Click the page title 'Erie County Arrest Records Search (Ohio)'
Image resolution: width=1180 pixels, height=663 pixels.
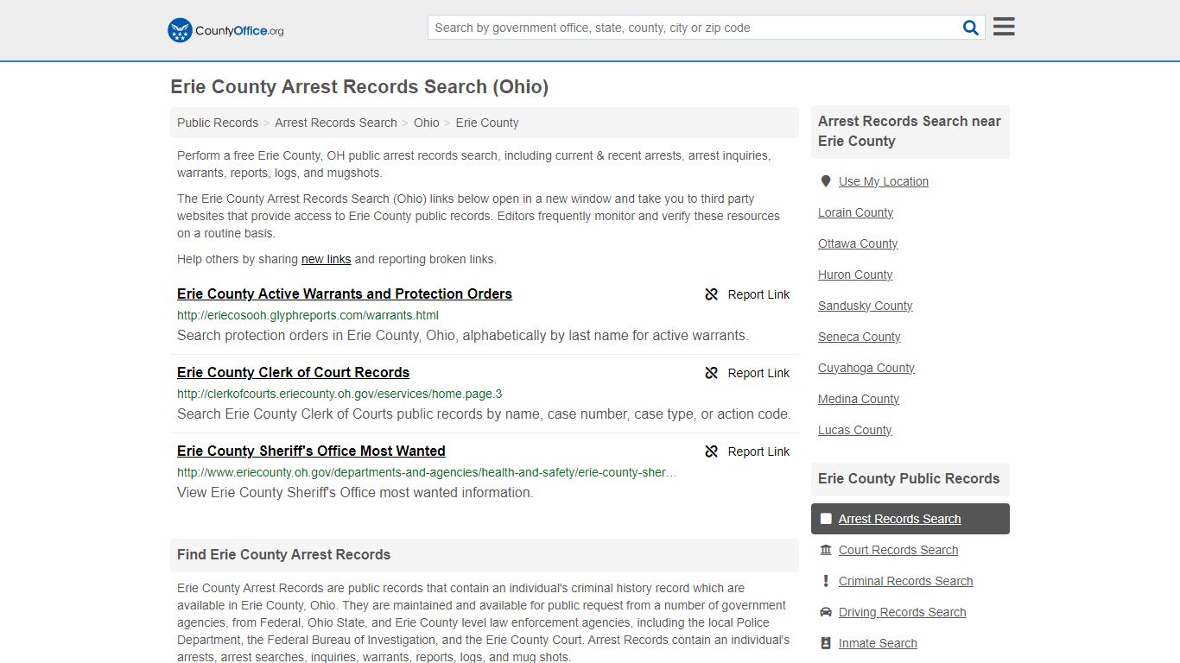[359, 86]
